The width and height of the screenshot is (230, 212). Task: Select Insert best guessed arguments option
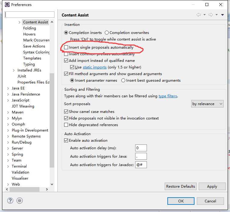pyautogui.click(x=123, y=80)
